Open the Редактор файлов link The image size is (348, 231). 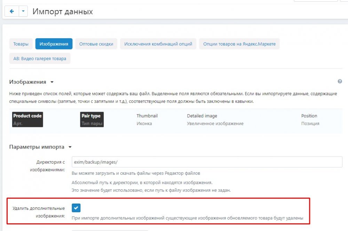(x=183, y=173)
